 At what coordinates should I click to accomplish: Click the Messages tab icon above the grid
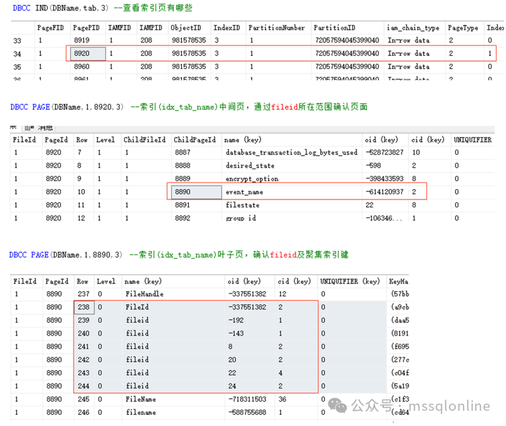29,127
